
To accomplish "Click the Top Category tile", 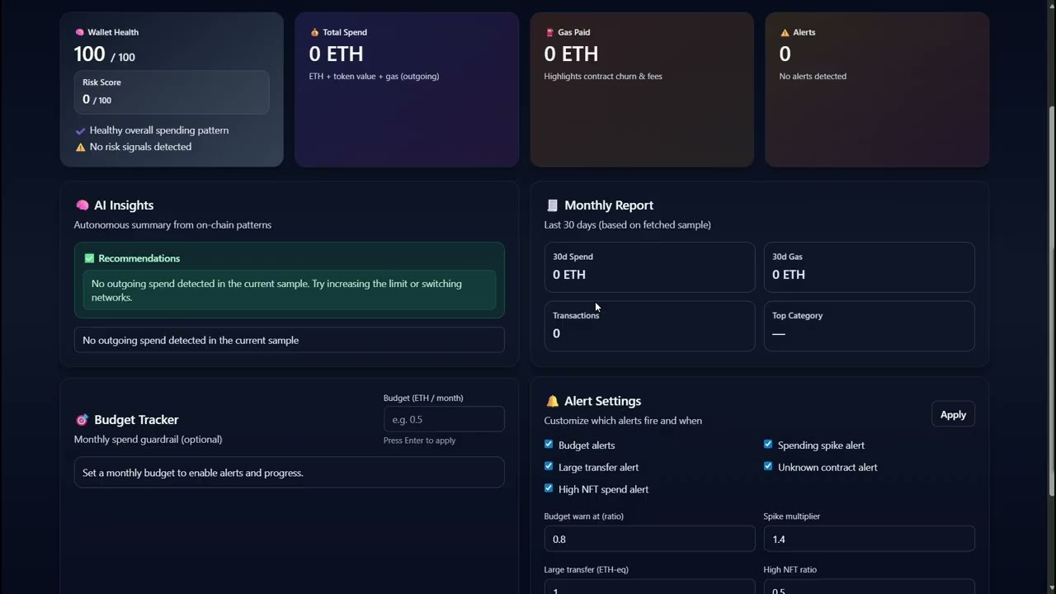I will coord(869,326).
